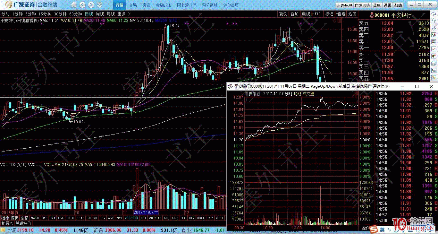The height and width of the screenshot is (234, 438).
Task: Maximize the 平安银行 intraday popup window
Action: click(417, 86)
